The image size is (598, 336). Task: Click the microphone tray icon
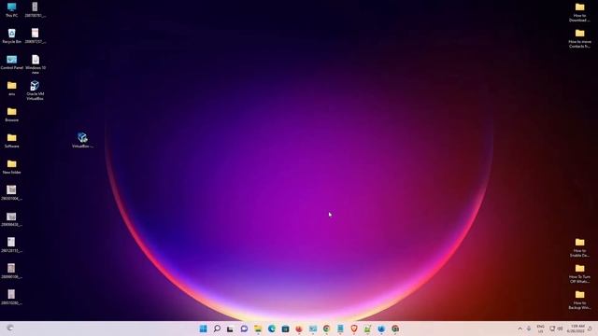coord(529,329)
